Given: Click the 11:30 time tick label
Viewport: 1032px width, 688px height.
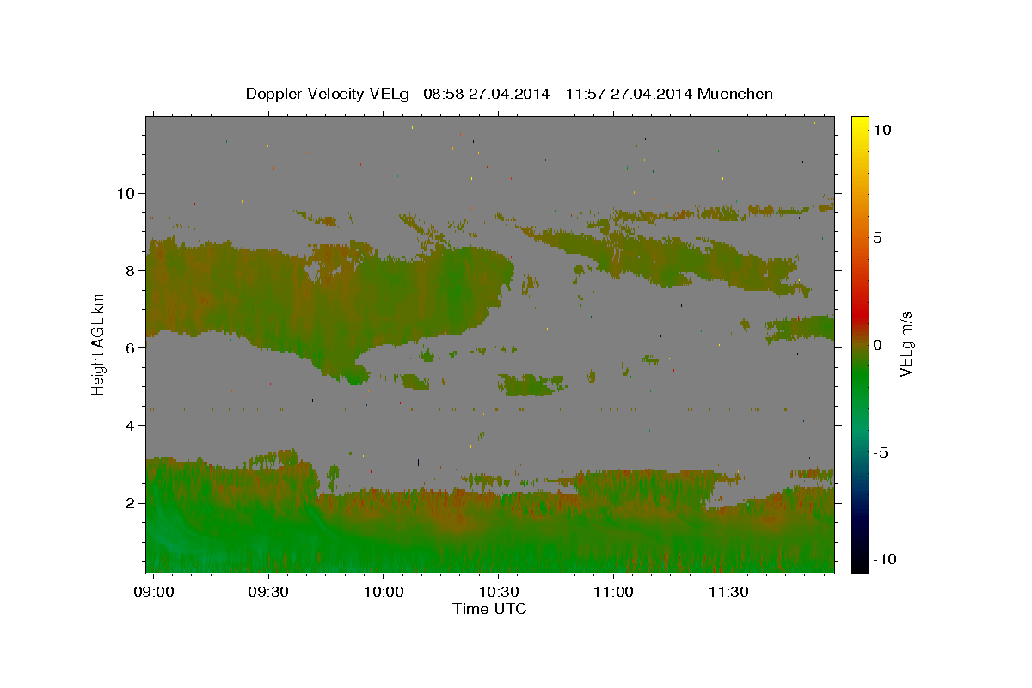Looking at the screenshot, I should pyautogui.click(x=728, y=592).
